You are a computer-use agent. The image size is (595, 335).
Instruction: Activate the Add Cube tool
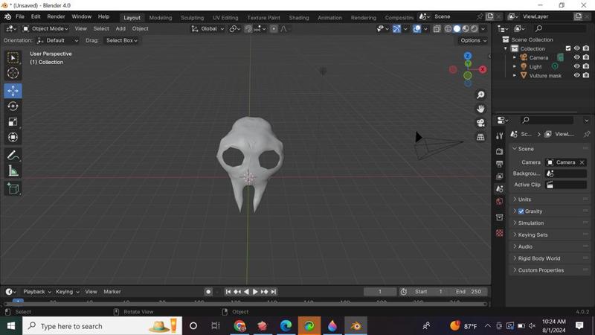[13, 189]
